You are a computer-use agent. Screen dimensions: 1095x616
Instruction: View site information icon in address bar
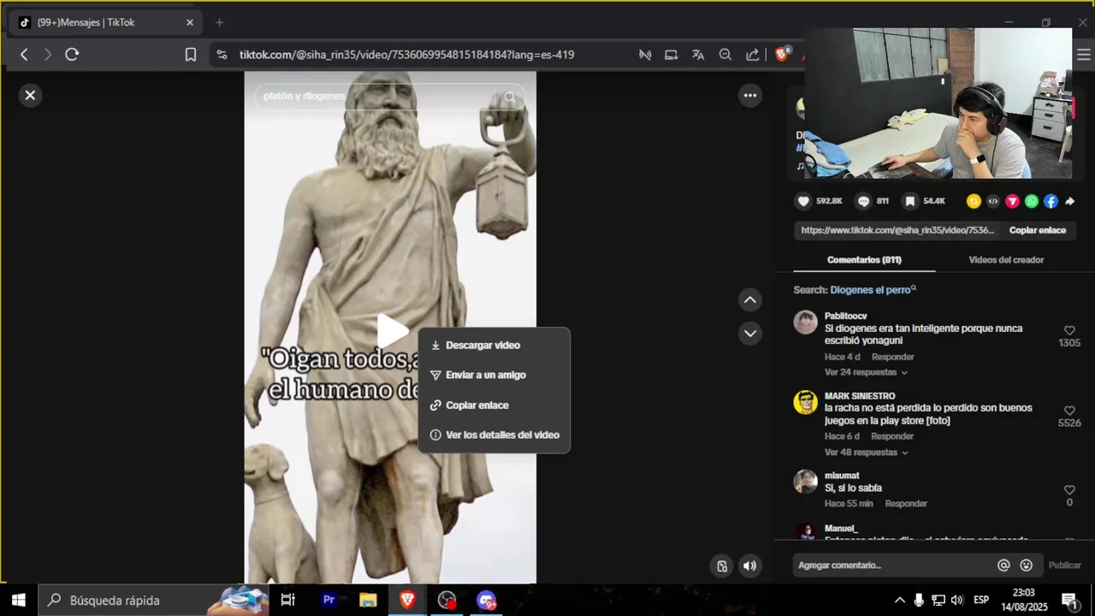222,55
